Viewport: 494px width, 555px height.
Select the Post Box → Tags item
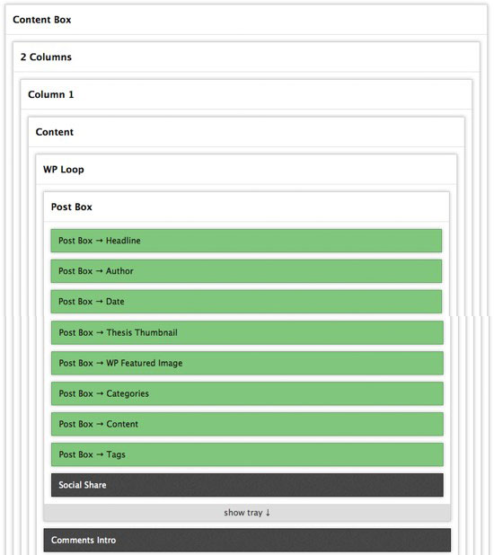[x=247, y=454]
